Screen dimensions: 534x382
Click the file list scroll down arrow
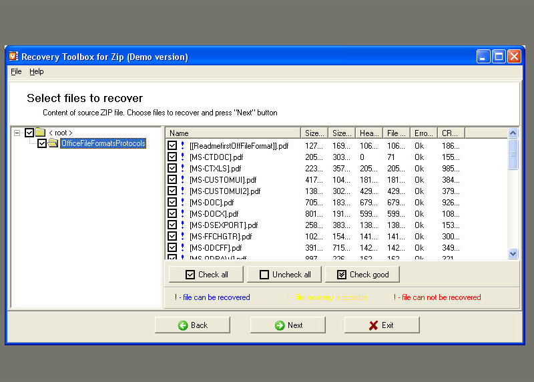[x=513, y=253]
